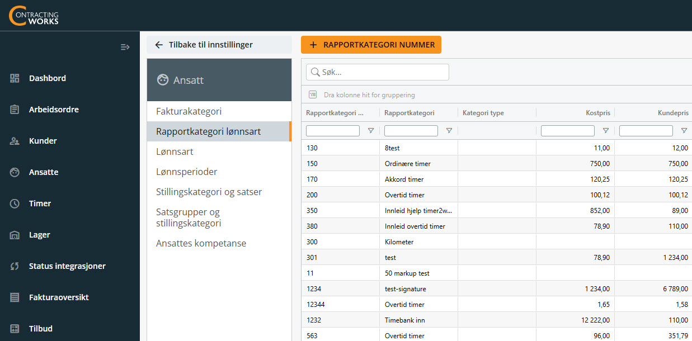Click number 12344 cell
The image size is (692, 341).
(340, 305)
